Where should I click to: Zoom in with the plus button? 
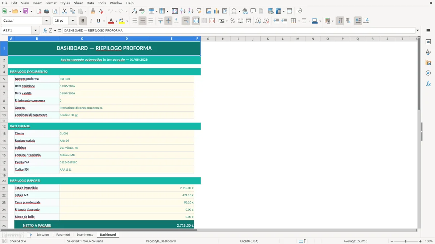click(420, 241)
